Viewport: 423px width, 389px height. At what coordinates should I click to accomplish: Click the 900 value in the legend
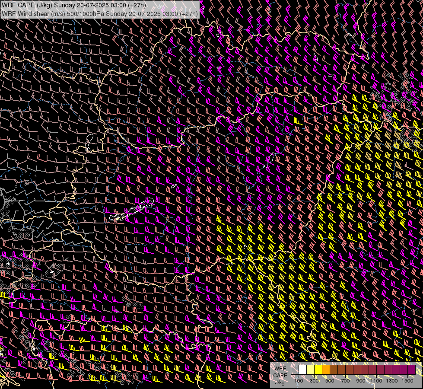361,381
